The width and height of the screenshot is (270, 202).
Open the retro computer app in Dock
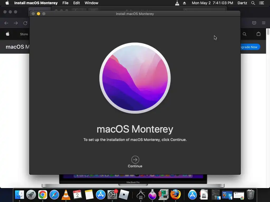click(x=163, y=195)
